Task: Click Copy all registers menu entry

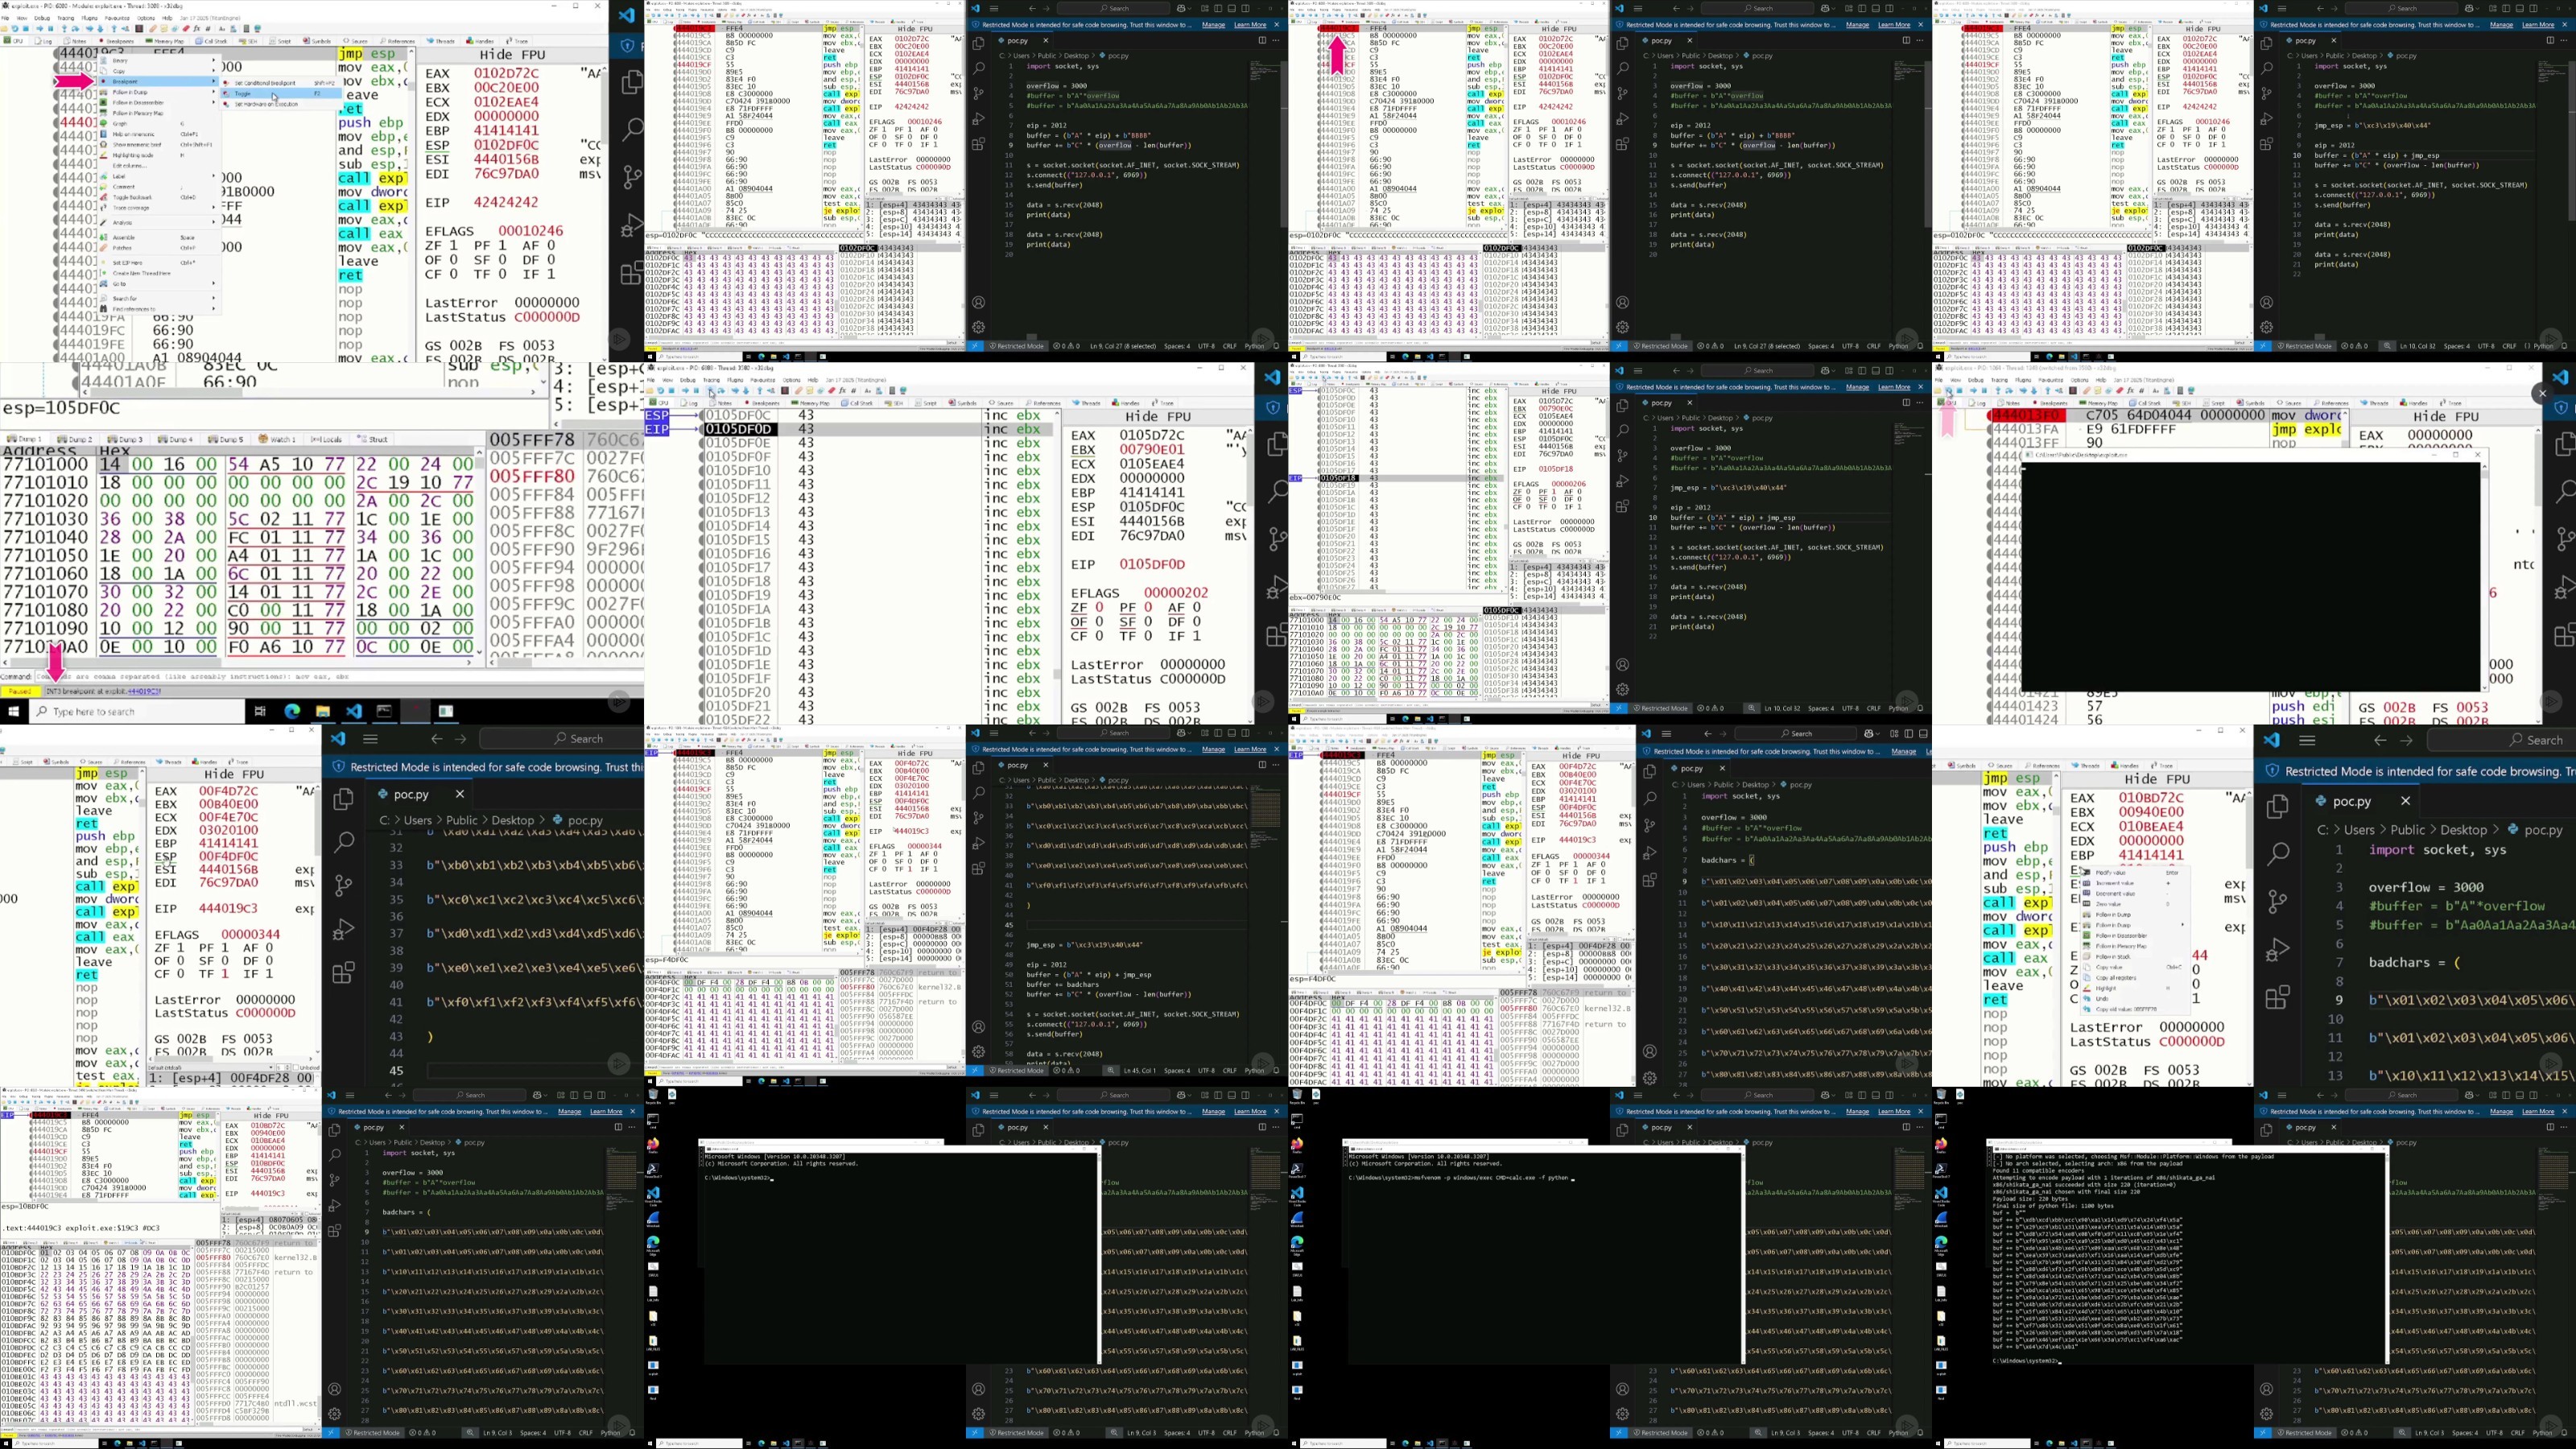Action: pyautogui.click(x=2136, y=979)
